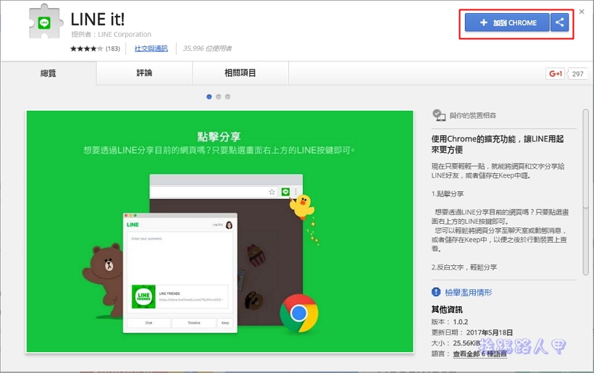Click the Sally chick character illustration
The height and width of the screenshot is (373, 594).
(x=302, y=206)
